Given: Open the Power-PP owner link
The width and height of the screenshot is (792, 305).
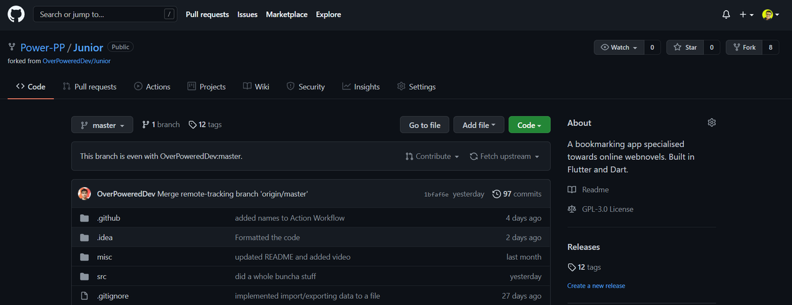Looking at the screenshot, I should (43, 48).
